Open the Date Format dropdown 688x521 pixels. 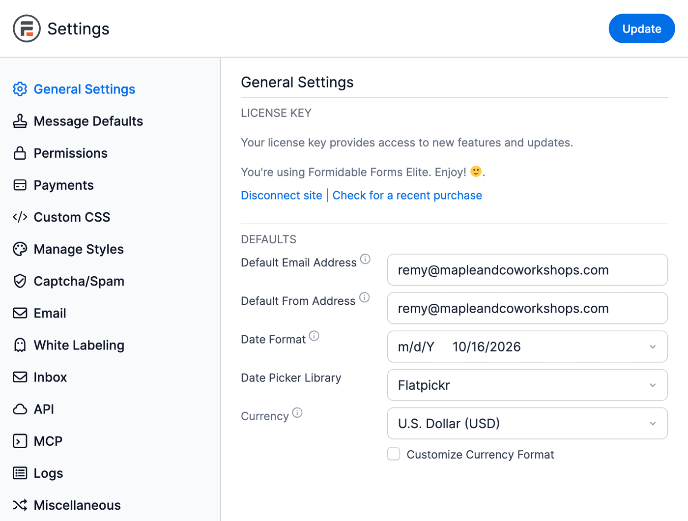click(527, 347)
